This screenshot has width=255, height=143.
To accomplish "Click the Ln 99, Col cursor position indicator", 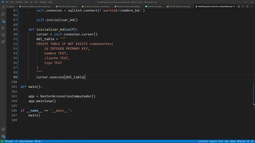I will [203, 141].
